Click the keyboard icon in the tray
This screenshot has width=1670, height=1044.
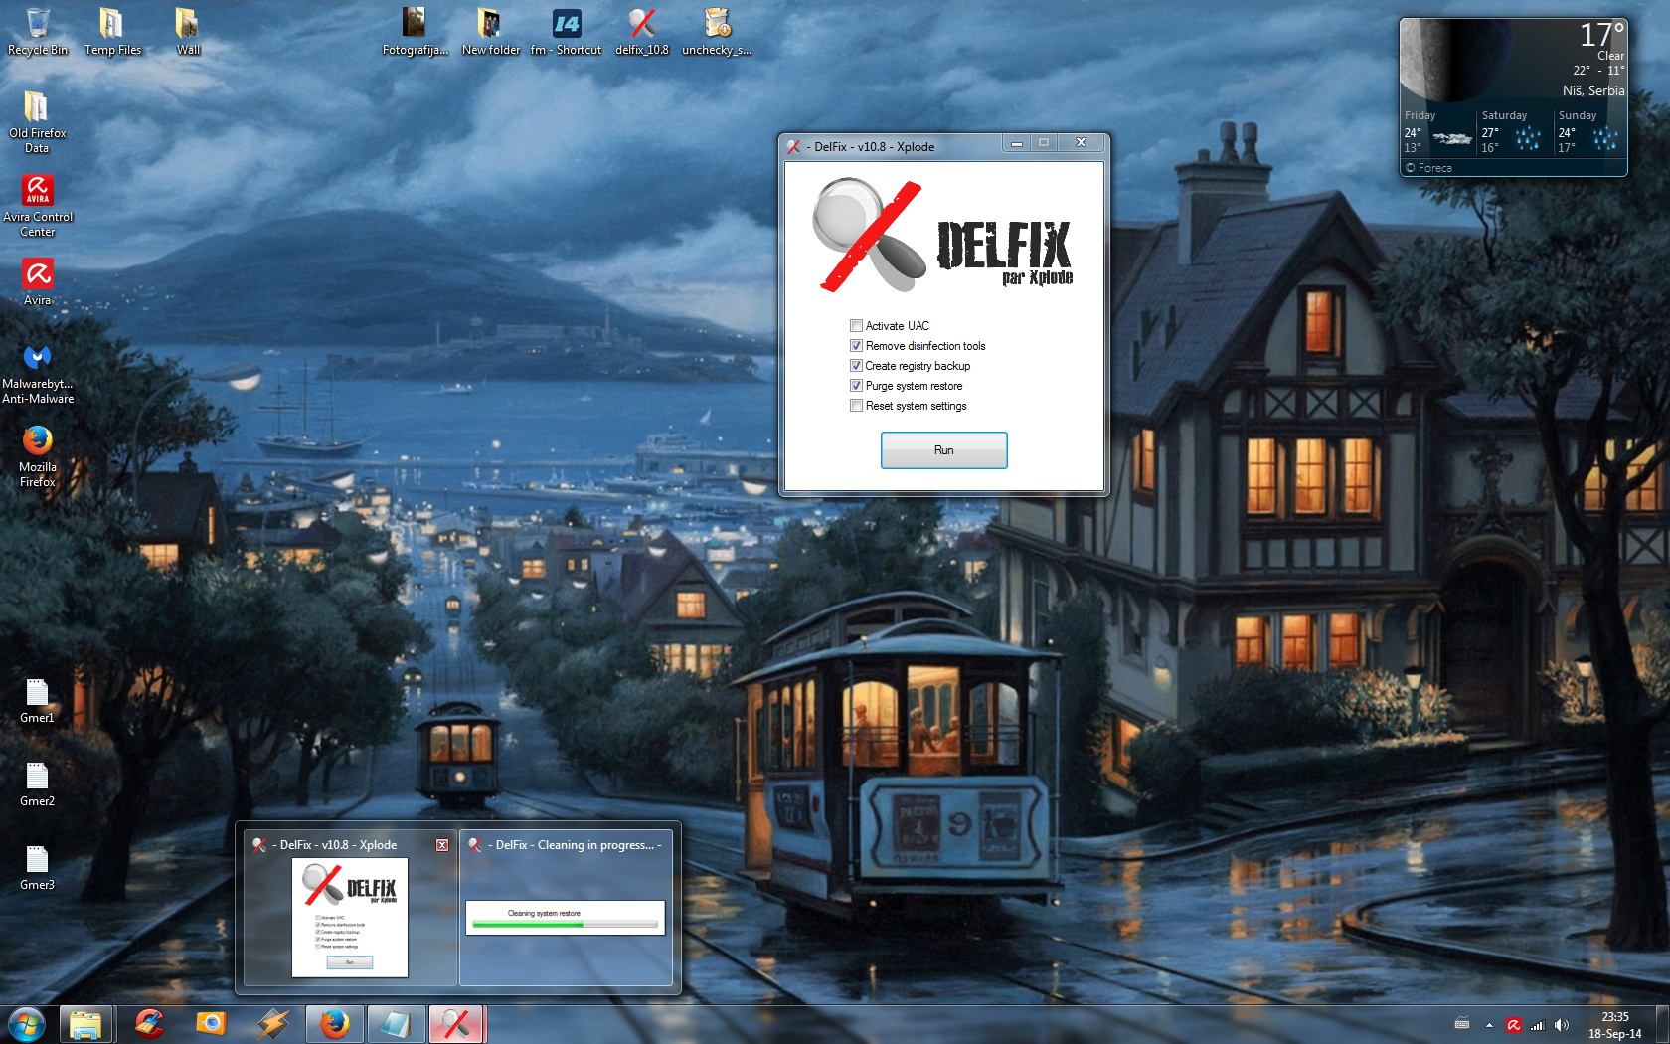1462,1024
